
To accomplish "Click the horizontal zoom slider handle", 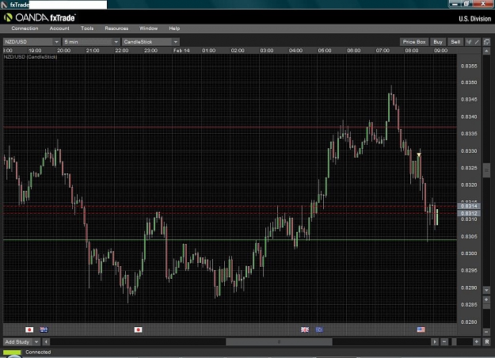I will pyautogui.click(x=455, y=342).
